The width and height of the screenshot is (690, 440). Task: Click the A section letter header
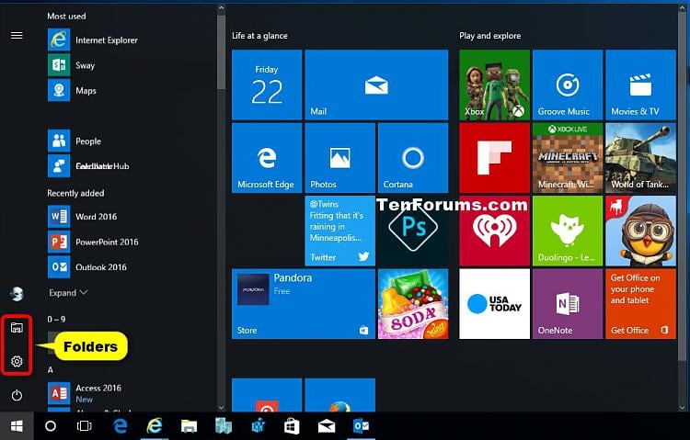coord(51,369)
